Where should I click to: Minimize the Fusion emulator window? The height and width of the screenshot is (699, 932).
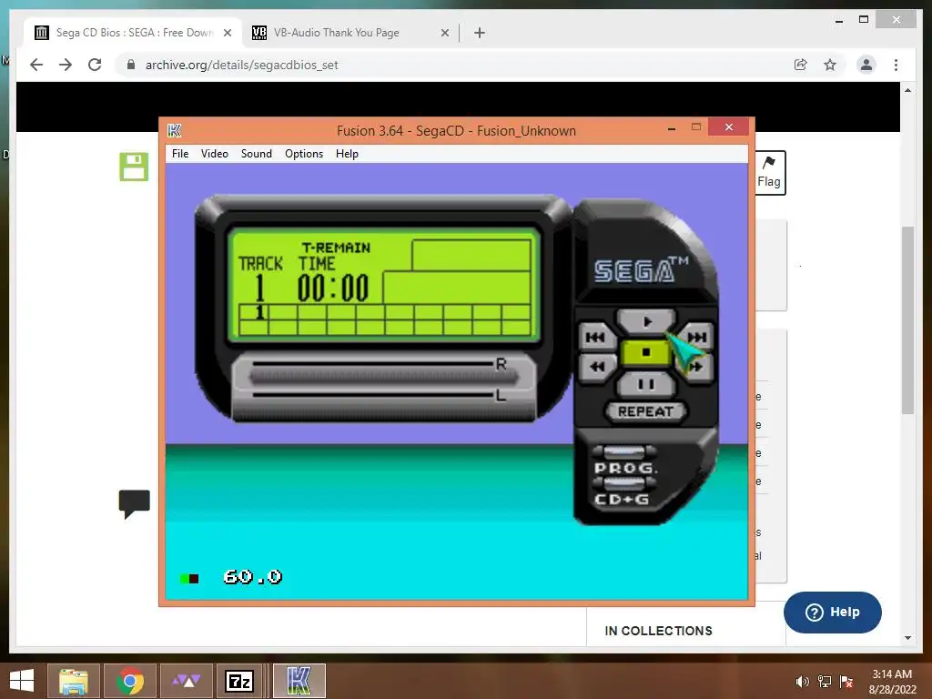(672, 127)
